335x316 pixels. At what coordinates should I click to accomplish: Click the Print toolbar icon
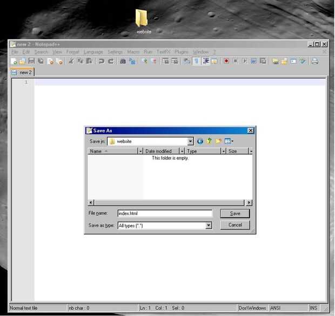click(314, 61)
